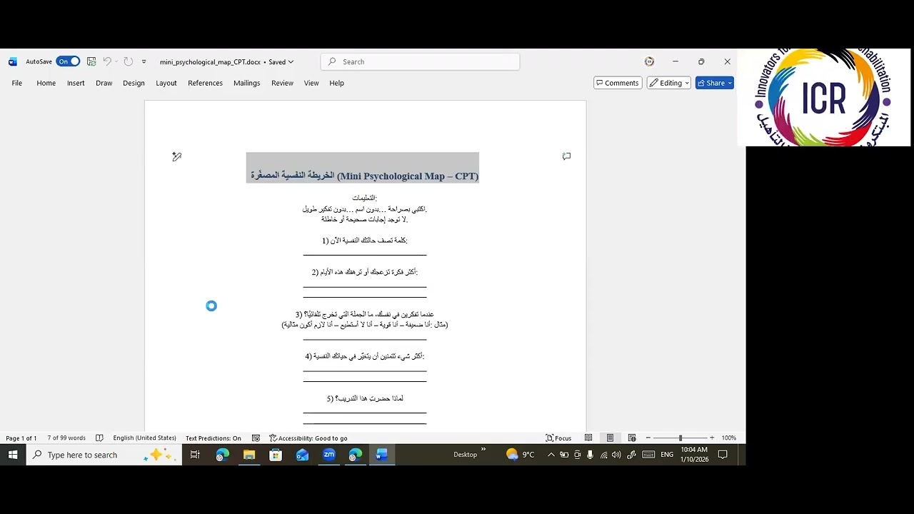Open Microsoft Store from the taskbar
Image resolution: width=914 pixels, height=514 pixels.
coord(276,455)
